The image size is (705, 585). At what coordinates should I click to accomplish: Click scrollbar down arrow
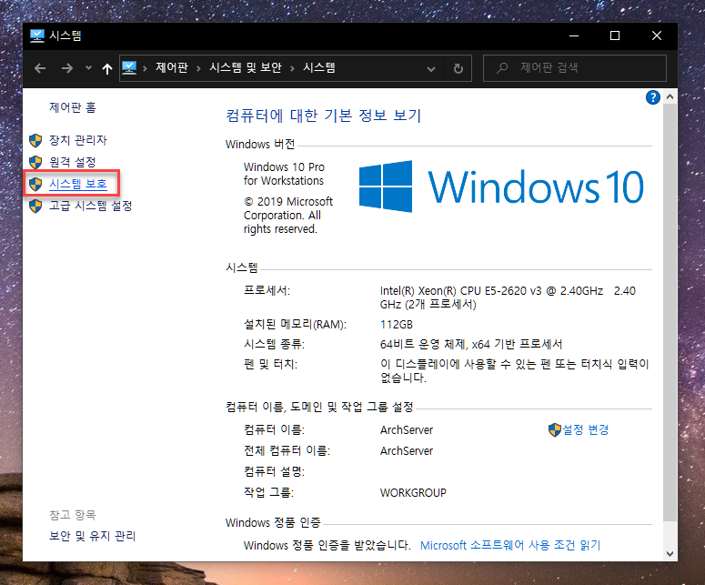(670, 554)
